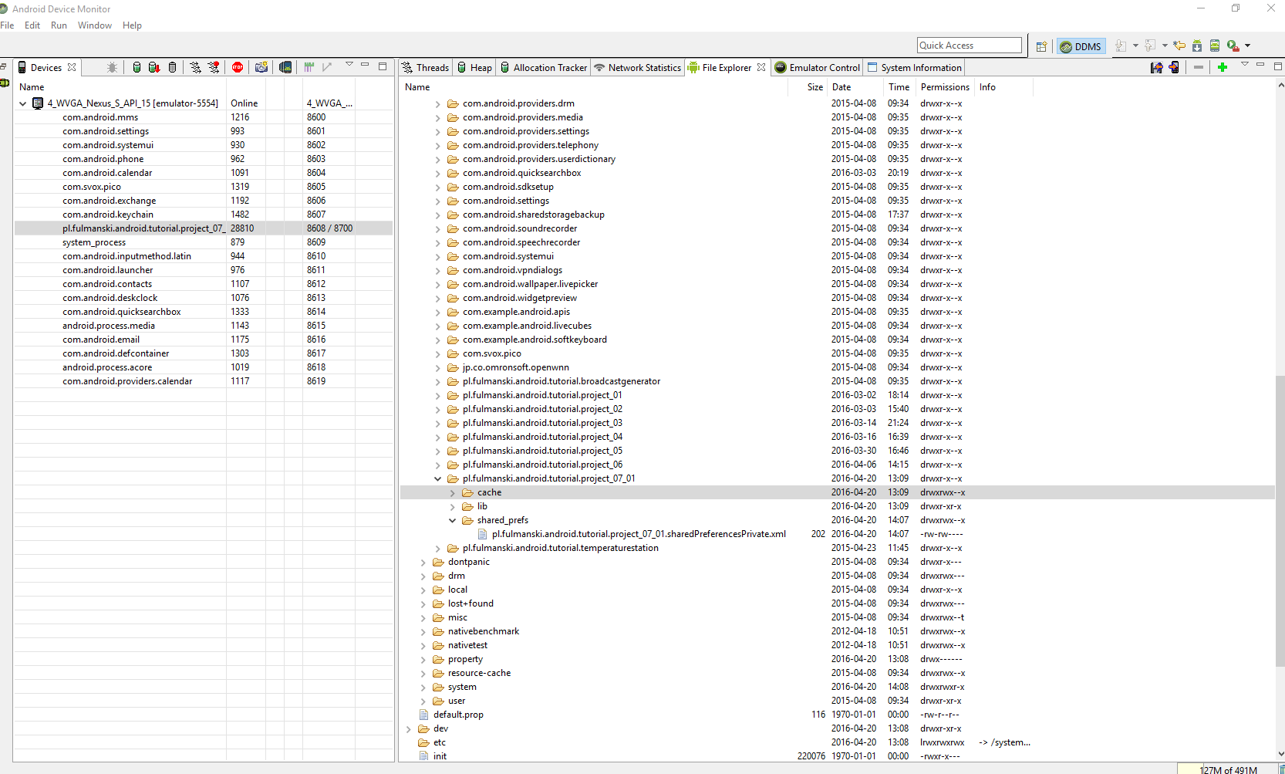
Task: Click the previous annotation icon in toolbar
Action: pyautogui.click(x=1150, y=46)
